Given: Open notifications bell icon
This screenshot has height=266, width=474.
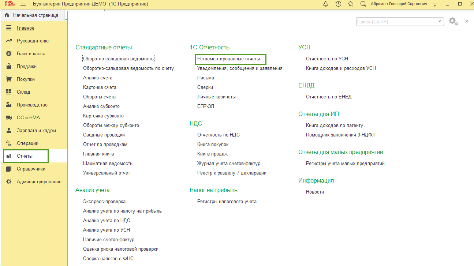Looking at the screenshot, I should click(326, 4).
